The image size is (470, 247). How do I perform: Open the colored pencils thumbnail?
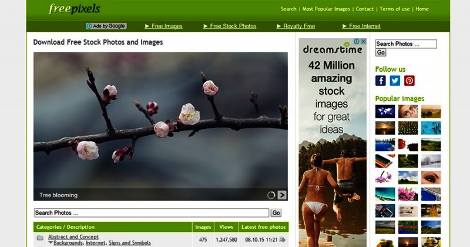[x=385, y=161]
